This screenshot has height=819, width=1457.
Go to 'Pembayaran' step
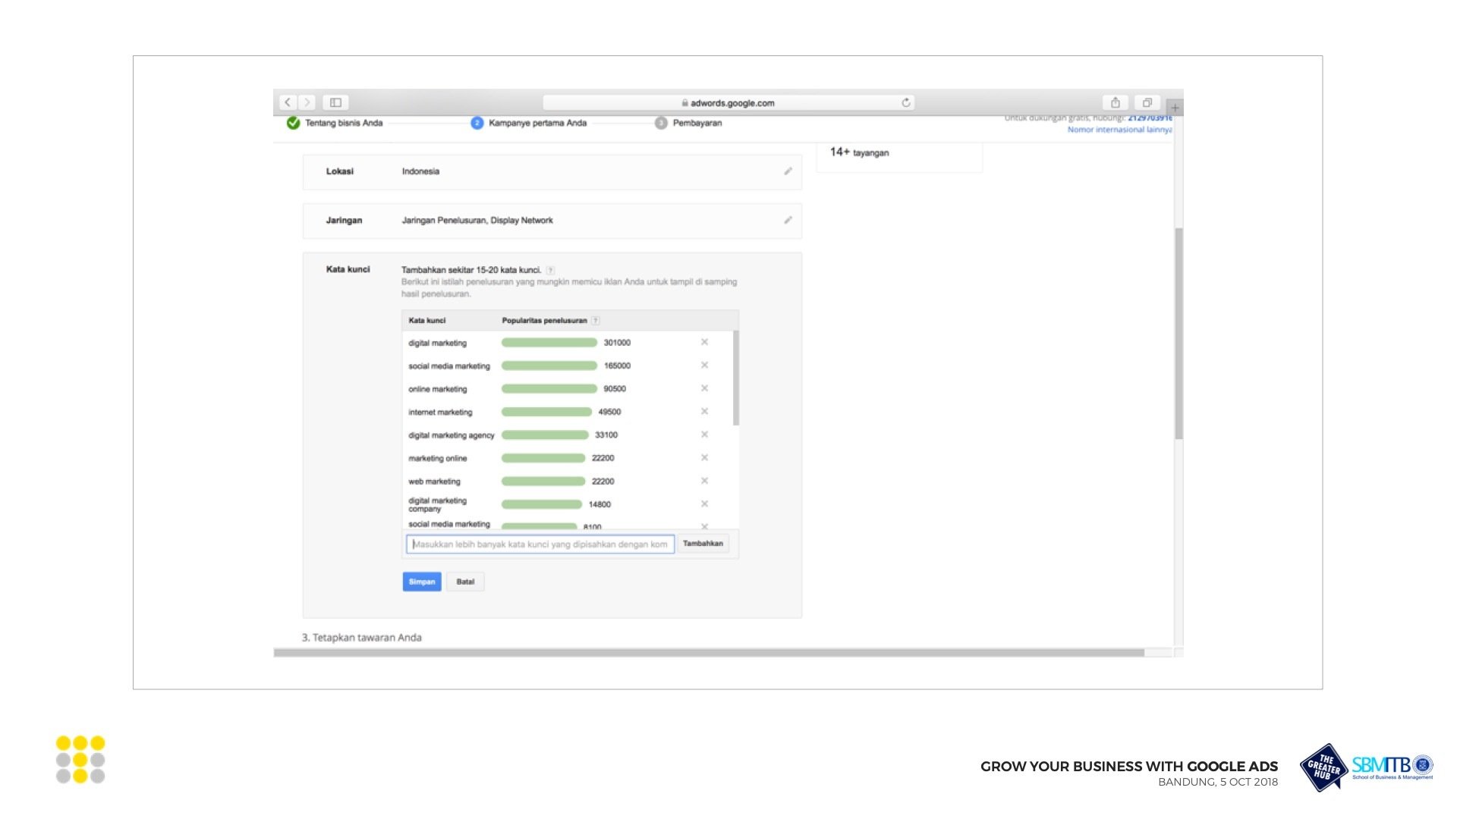click(696, 123)
